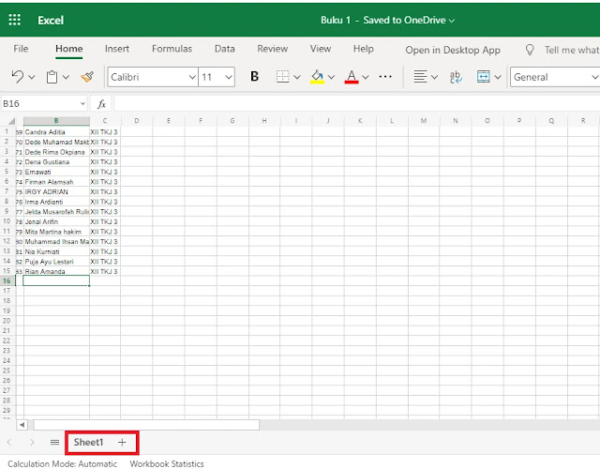The image size is (600, 469).
Task: Open the Help tab
Action: (363, 49)
